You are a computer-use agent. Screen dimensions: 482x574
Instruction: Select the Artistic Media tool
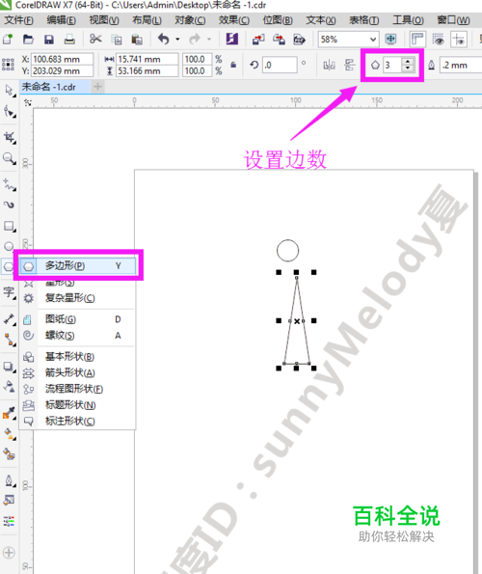(x=9, y=205)
